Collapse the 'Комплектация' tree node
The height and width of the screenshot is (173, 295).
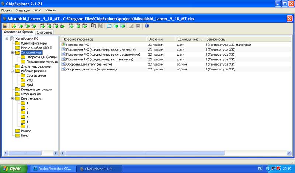[x=12, y=99]
